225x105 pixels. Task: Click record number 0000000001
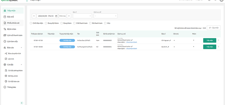click(107, 47)
